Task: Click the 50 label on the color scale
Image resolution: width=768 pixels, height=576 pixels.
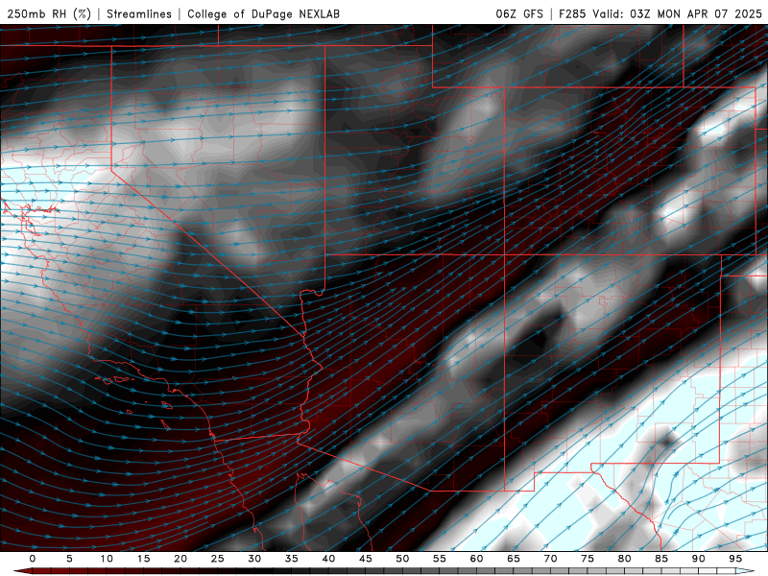Action: pyautogui.click(x=402, y=559)
